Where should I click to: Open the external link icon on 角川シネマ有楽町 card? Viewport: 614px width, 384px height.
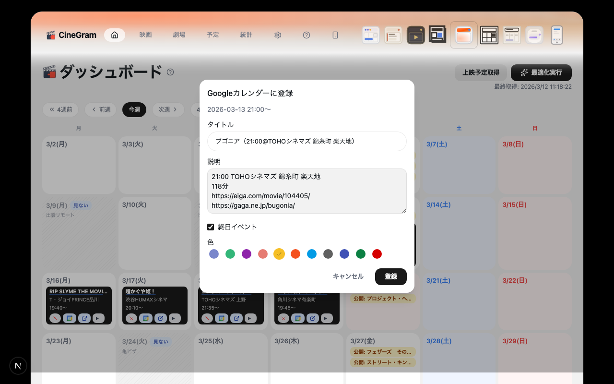(312, 318)
